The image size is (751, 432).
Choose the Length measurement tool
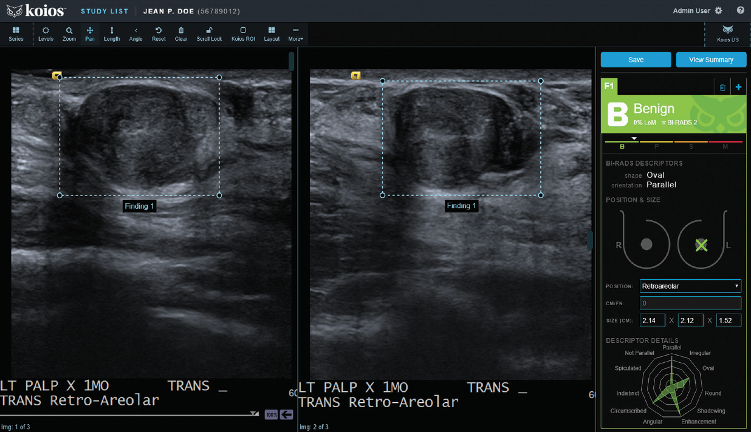112,33
